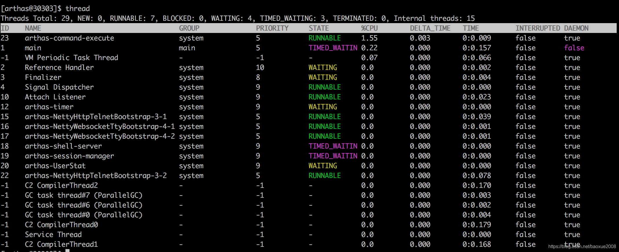619x252 pixels.
Task: Click TIMED_WAITIN state of arthas-shell-server
Action: [333, 146]
